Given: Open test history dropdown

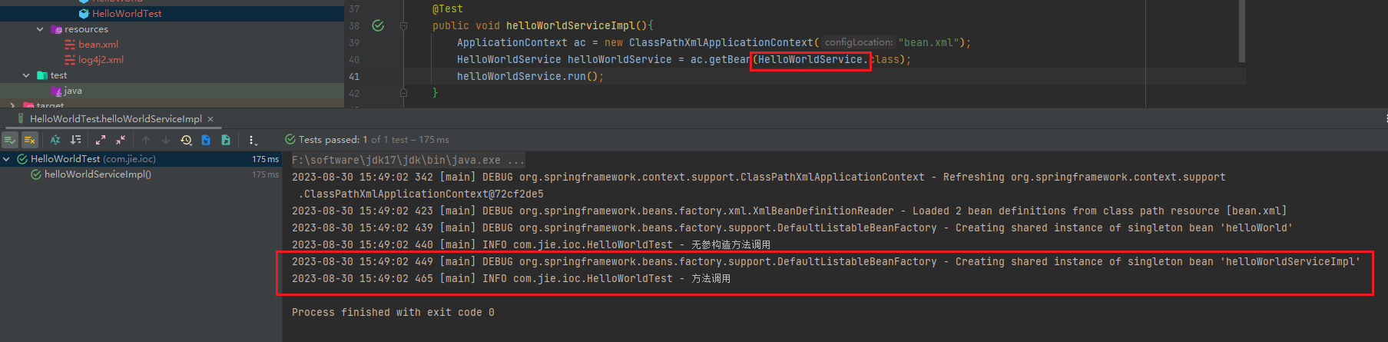Looking at the screenshot, I should coord(186,140).
